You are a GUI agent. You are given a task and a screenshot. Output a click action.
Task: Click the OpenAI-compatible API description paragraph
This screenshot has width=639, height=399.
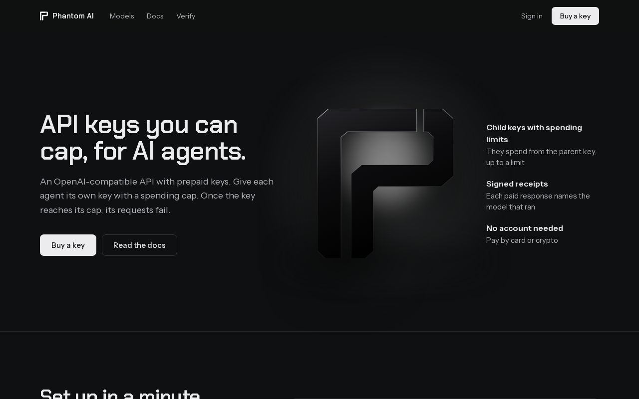point(157,196)
